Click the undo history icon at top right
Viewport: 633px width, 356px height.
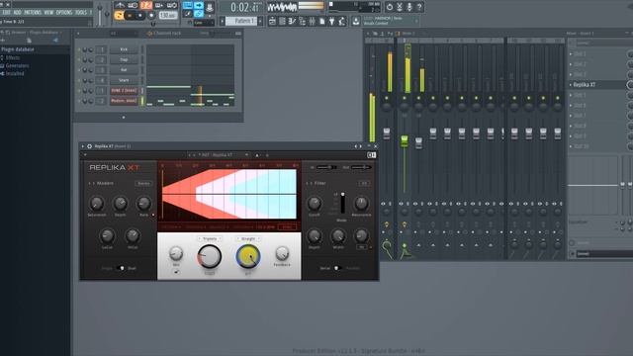(x=389, y=7)
